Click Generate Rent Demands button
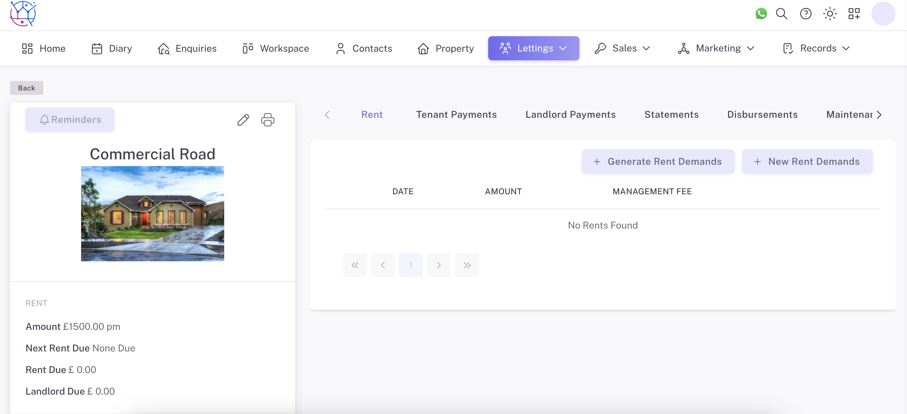The height and width of the screenshot is (414, 907). coord(658,162)
